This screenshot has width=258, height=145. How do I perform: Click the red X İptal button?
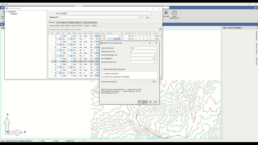(x=153, y=102)
